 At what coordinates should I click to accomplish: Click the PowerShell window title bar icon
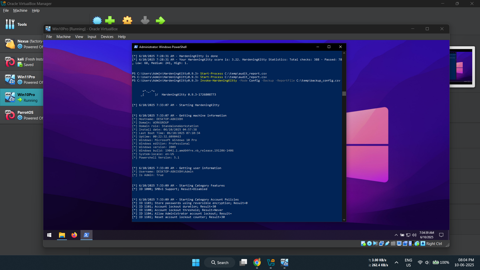(x=136, y=47)
